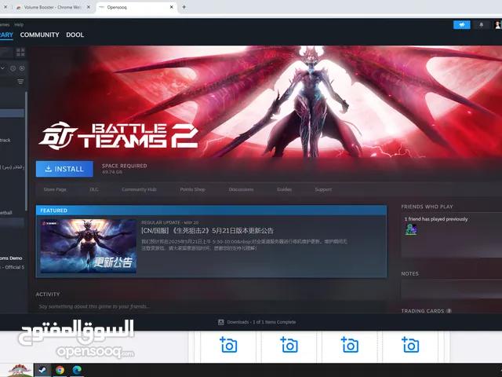
Task: Click the 'Say something about this game' field
Action: pyautogui.click(x=211, y=306)
